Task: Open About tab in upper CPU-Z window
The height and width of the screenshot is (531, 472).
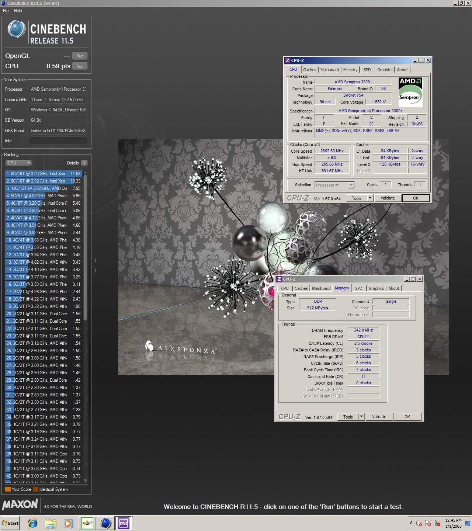Action: click(x=402, y=70)
